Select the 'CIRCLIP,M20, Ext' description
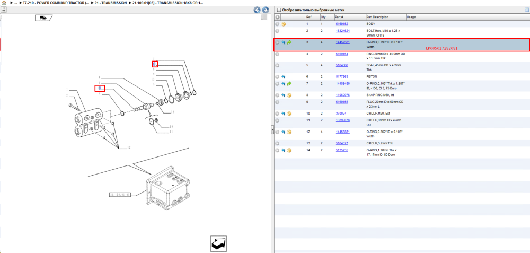The image size is (530, 253). click(378, 114)
